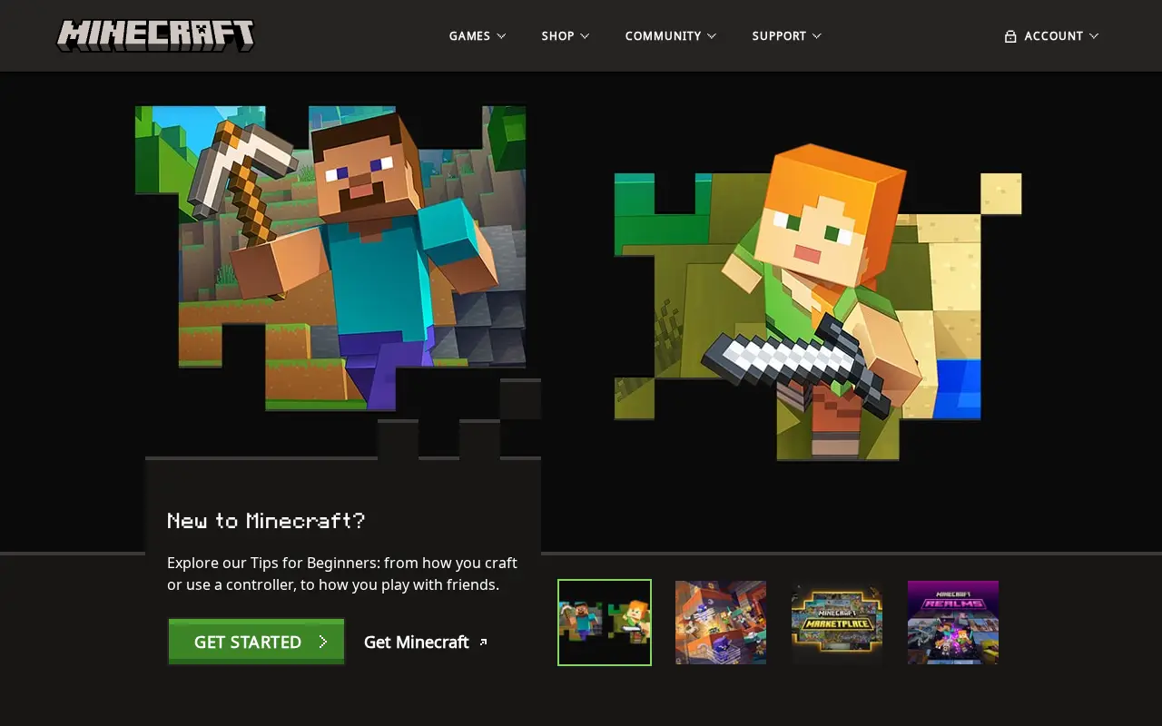Open the SUPPORT menu
The width and height of the screenshot is (1162, 726).
coord(779,36)
